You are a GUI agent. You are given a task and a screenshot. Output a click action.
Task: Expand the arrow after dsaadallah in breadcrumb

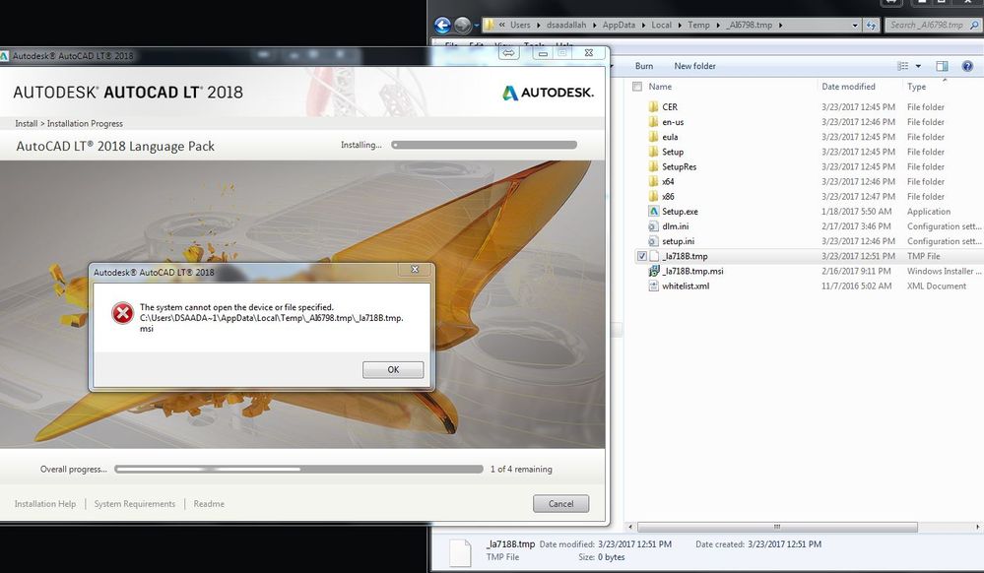(x=594, y=25)
